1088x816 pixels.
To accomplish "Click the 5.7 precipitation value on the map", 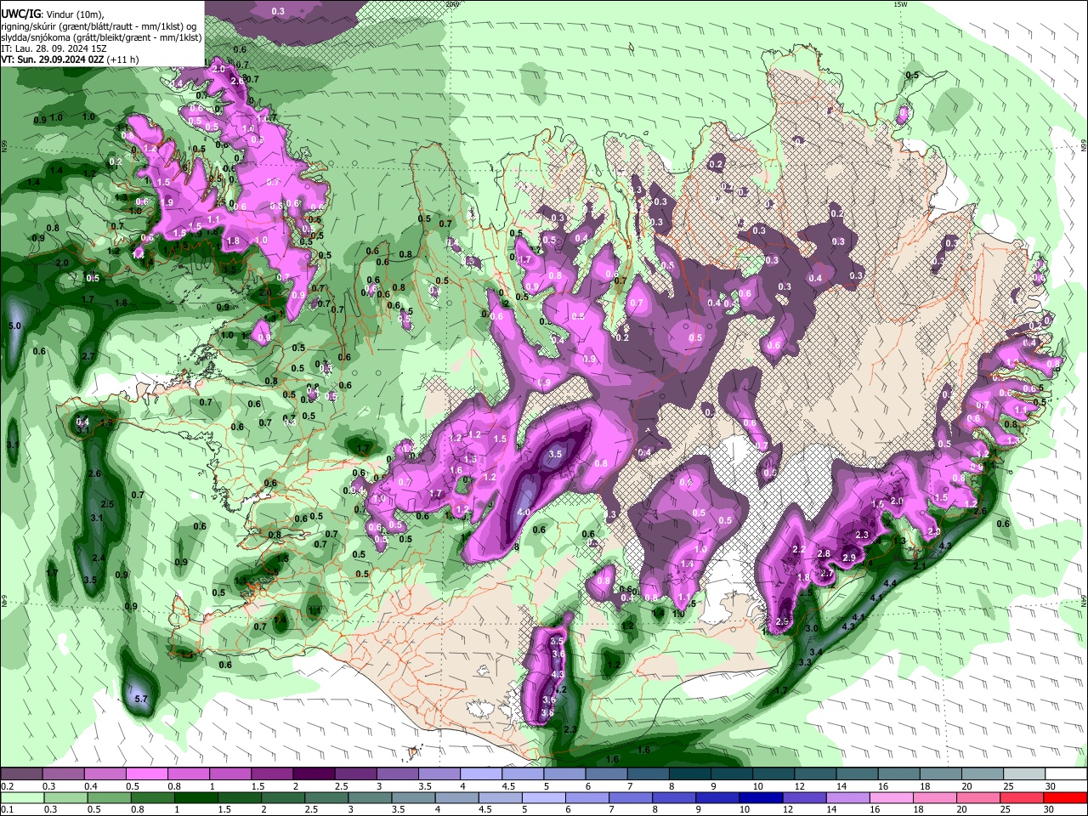I will pos(142,699).
